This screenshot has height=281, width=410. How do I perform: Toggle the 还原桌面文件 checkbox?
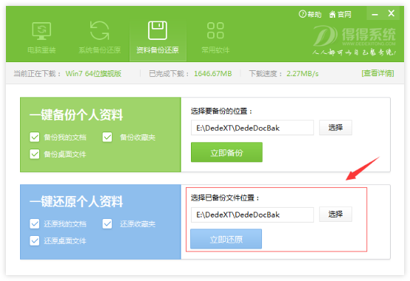35,241
